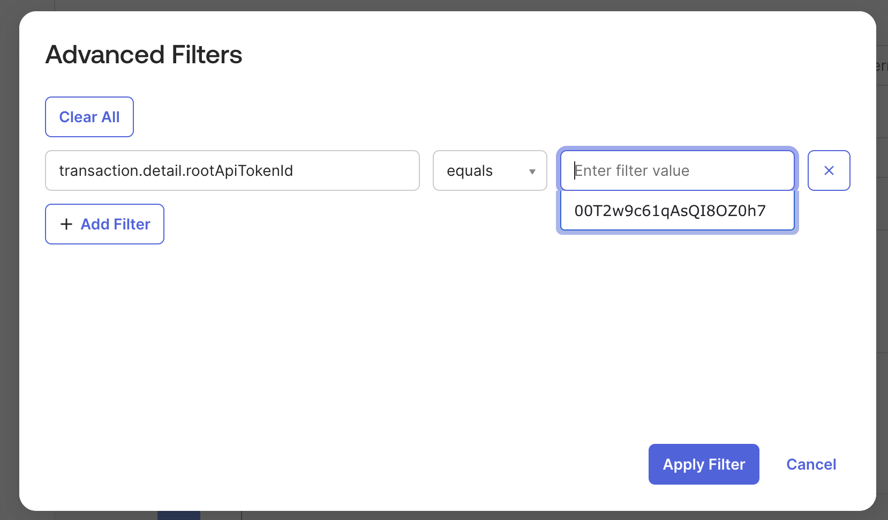Click the plus icon beside Add Filter
This screenshot has height=520, width=888.
tap(66, 224)
